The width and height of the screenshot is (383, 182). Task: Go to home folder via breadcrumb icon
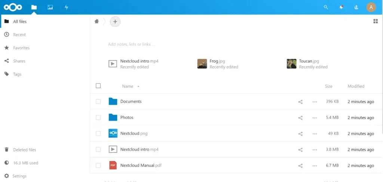tap(96, 22)
